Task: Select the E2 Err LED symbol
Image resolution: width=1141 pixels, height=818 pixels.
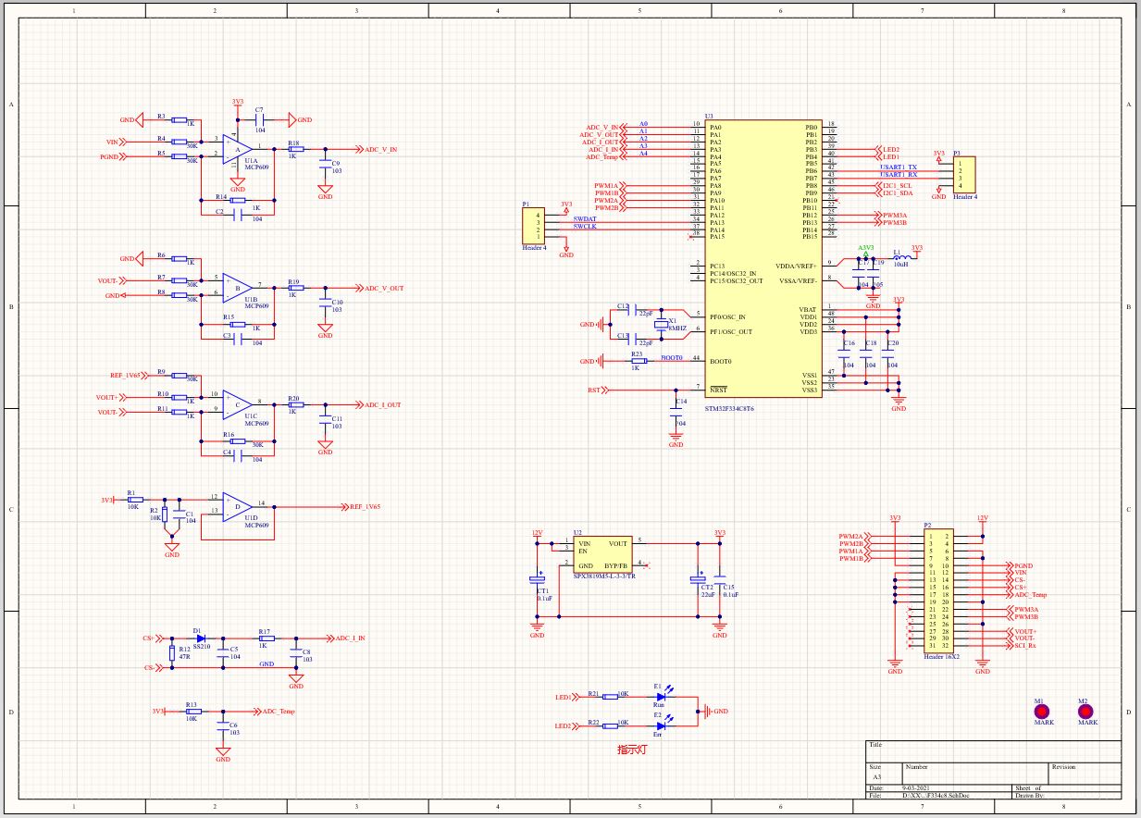Action: tap(661, 726)
